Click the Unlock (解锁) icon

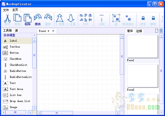[x=153, y=18]
